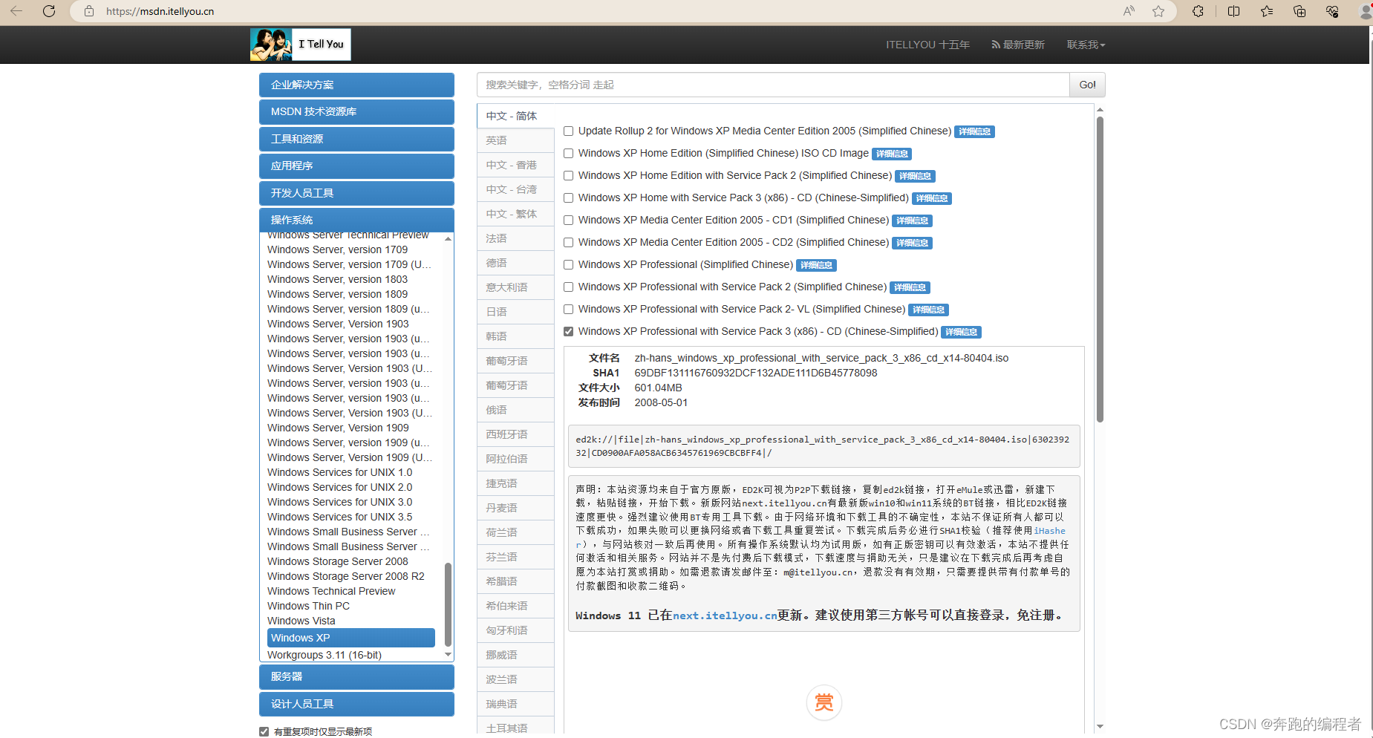Open 详细信息 for Media Center 2005 CD2
1373x738 pixels.
coord(912,243)
